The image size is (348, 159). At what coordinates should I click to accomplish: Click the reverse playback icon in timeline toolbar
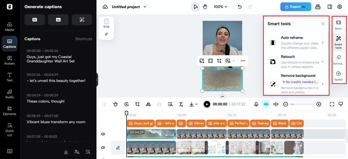coord(126,104)
